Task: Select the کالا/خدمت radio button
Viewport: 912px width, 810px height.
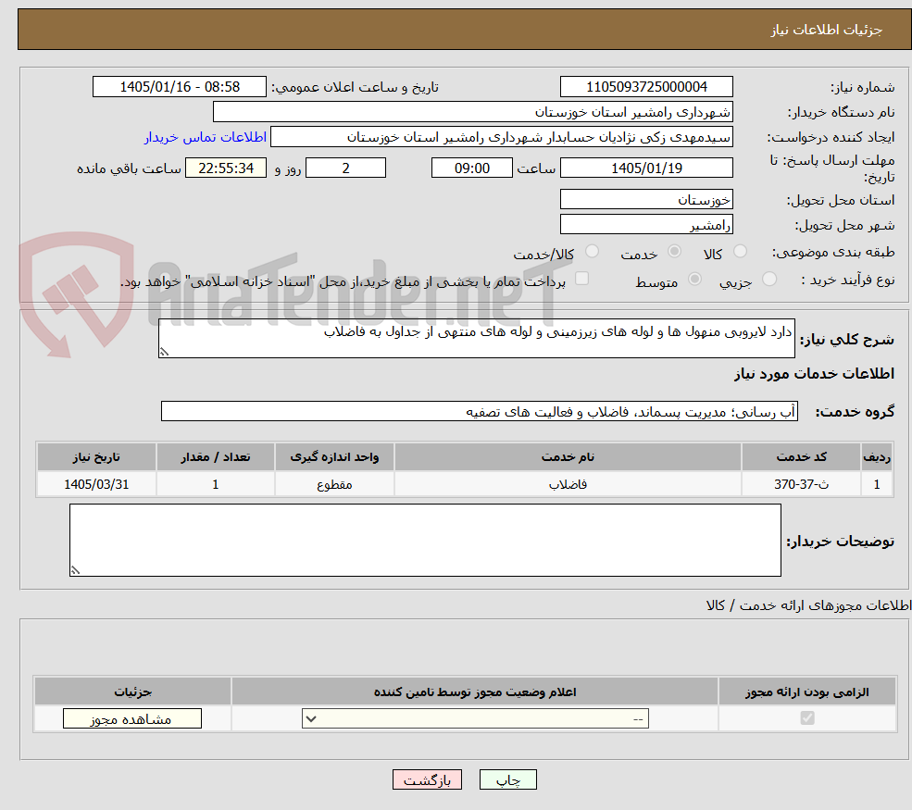Action: (592, 251)
